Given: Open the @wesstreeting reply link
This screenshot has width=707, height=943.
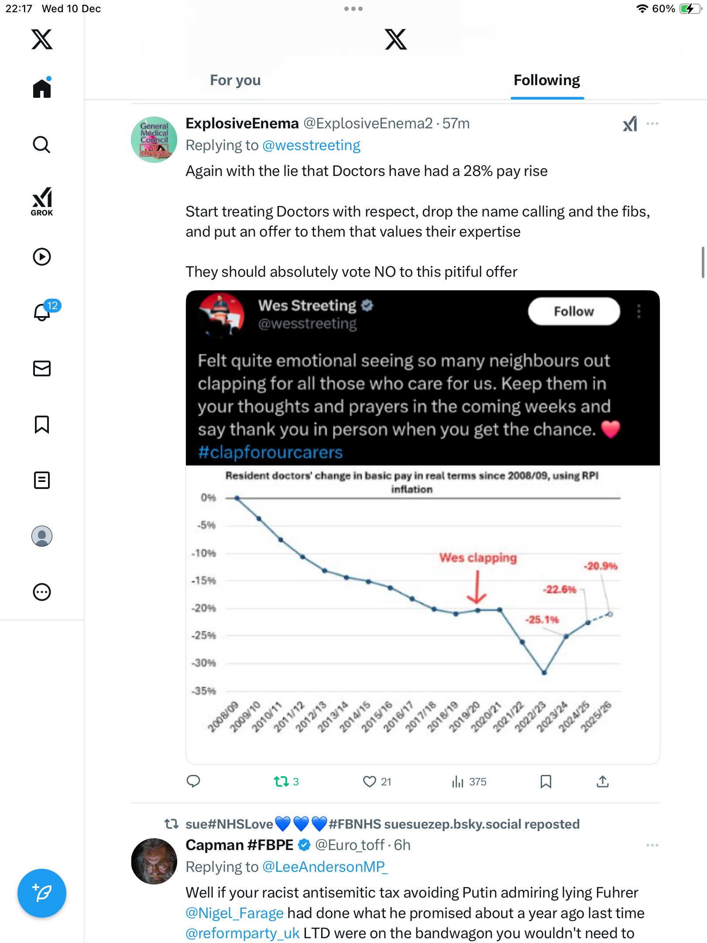Looking at the screenshot, I should click(311, 145).
